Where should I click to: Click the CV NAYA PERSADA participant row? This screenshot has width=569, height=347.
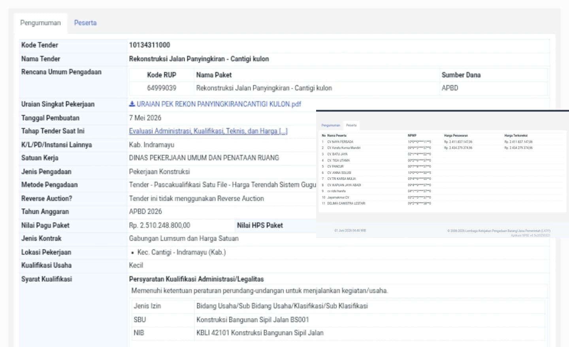point(442,141)
